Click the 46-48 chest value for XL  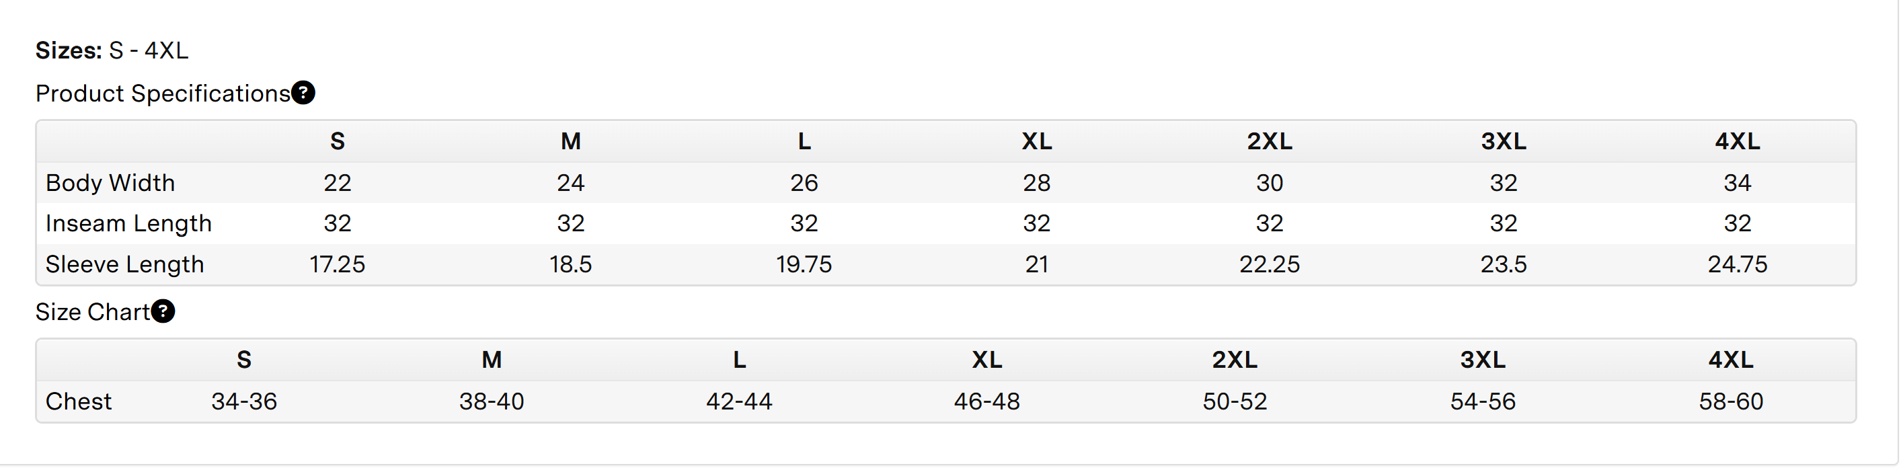point(986,401)
